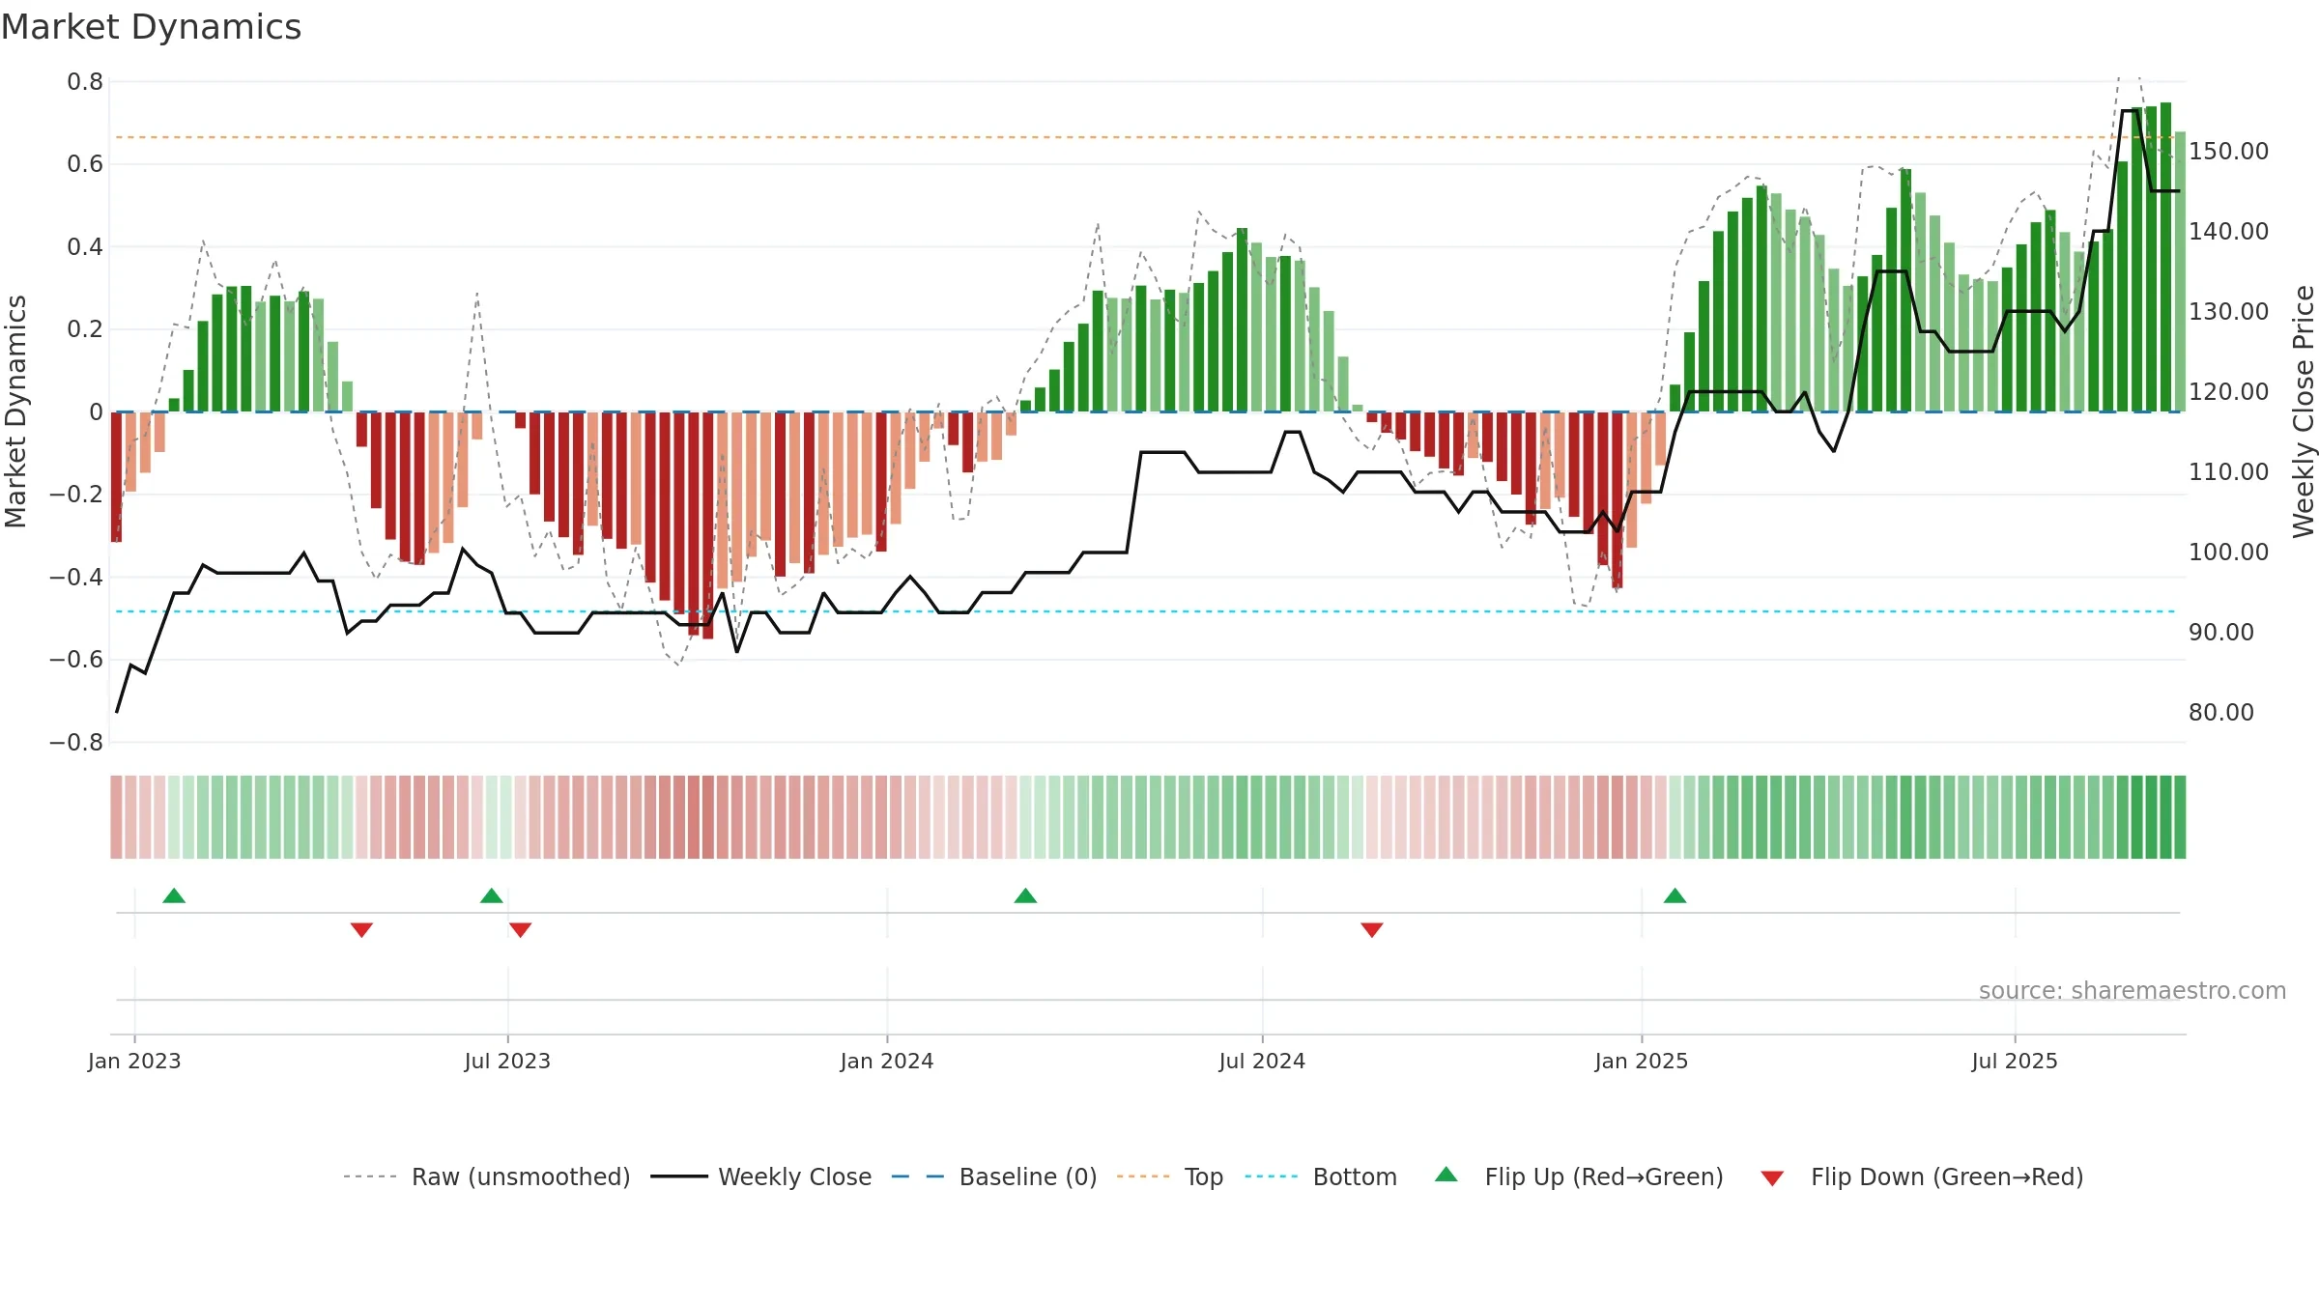The image size is (2319, 1304).
Task: Click the vertical Market Dynamics axis title
Action: tap(15, 411)
